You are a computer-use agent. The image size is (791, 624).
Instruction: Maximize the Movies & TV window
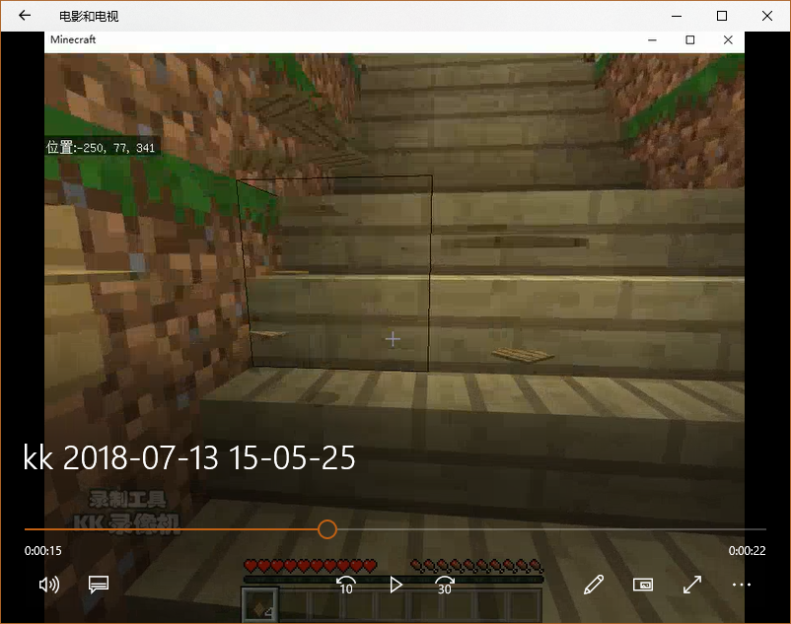click(x=722, y=16)
